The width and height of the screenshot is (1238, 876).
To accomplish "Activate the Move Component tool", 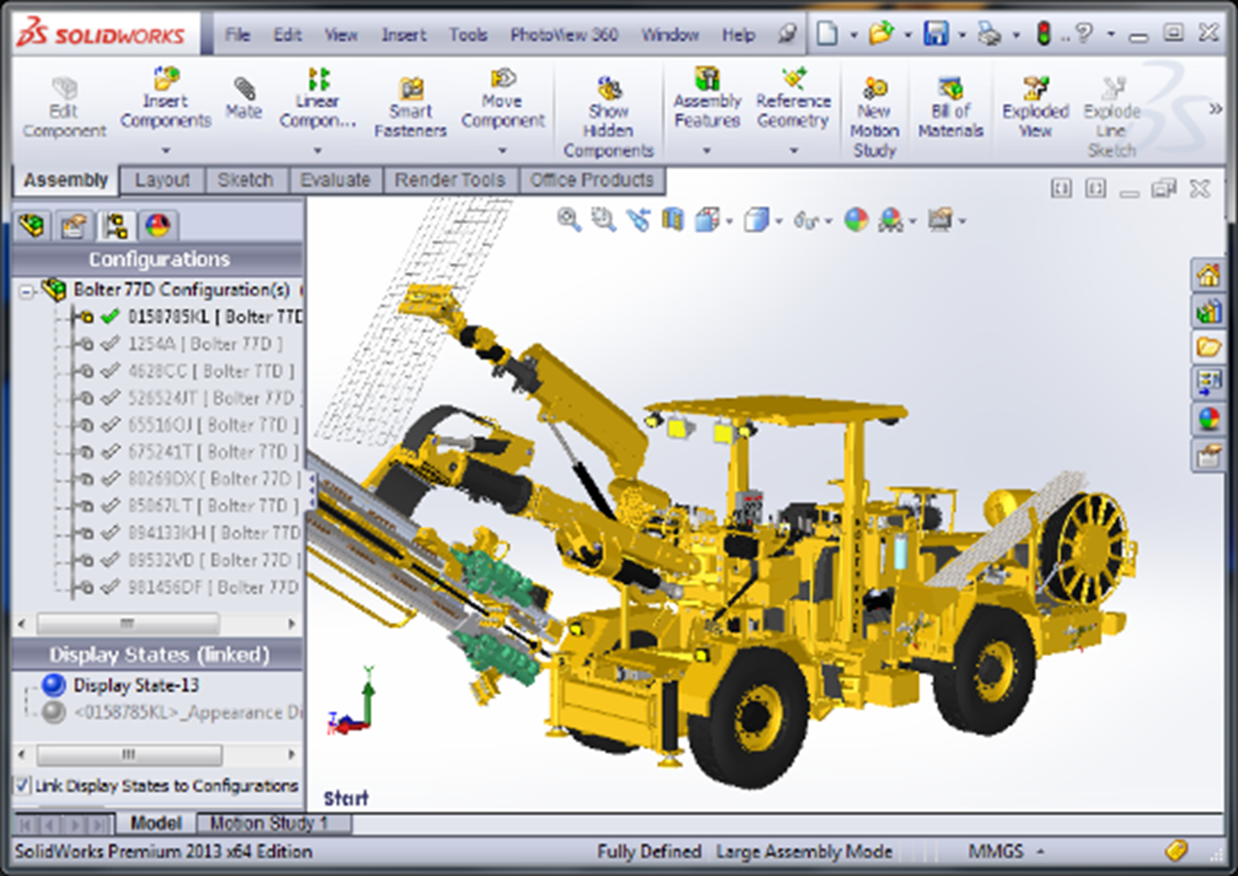I will (x=503, y=98).
